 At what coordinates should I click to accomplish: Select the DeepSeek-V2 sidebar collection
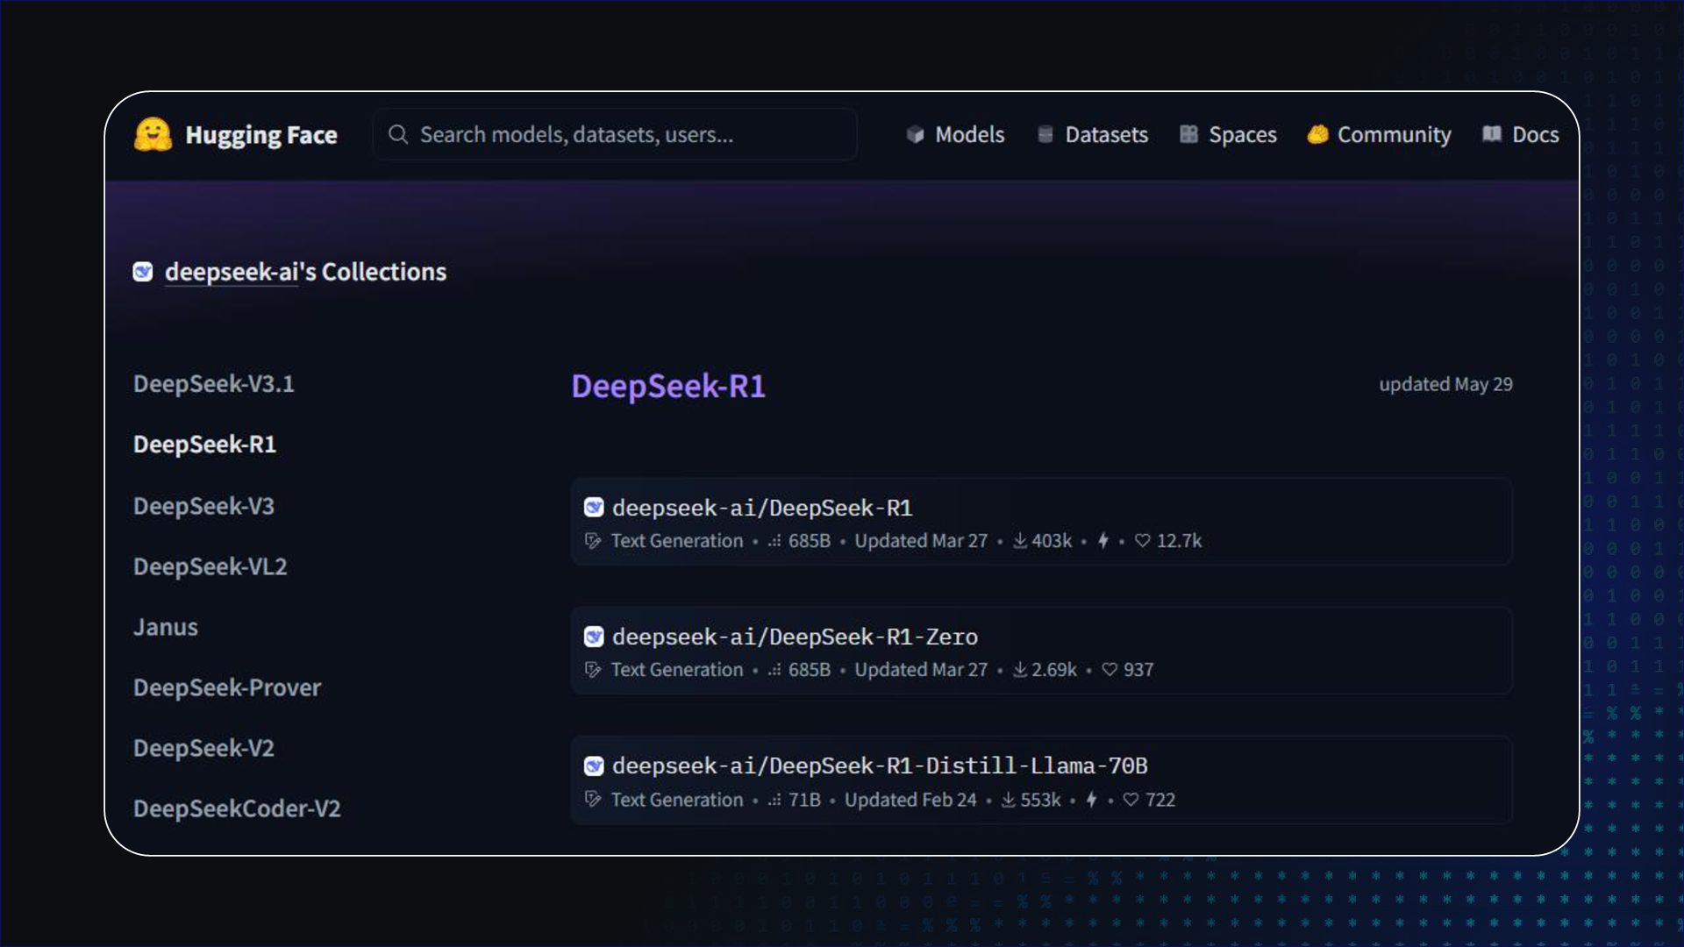click(203, 748)
